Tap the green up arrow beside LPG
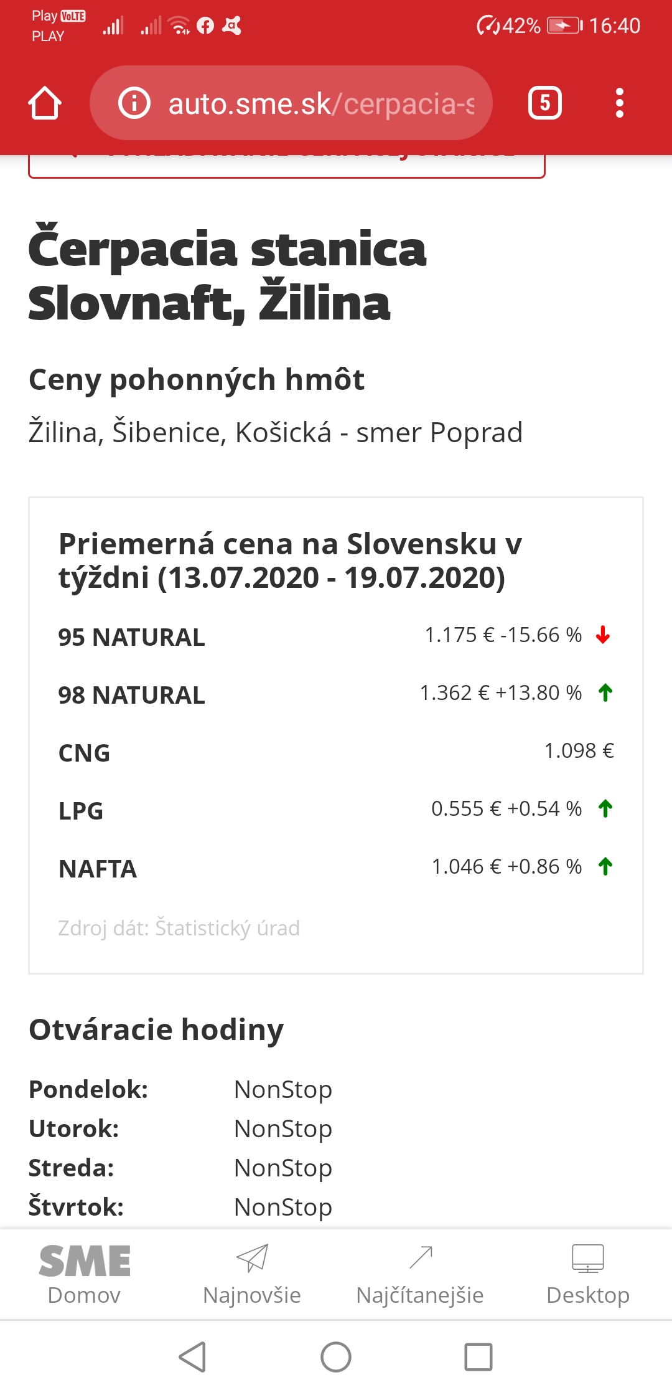 click(x=605, y=808)
